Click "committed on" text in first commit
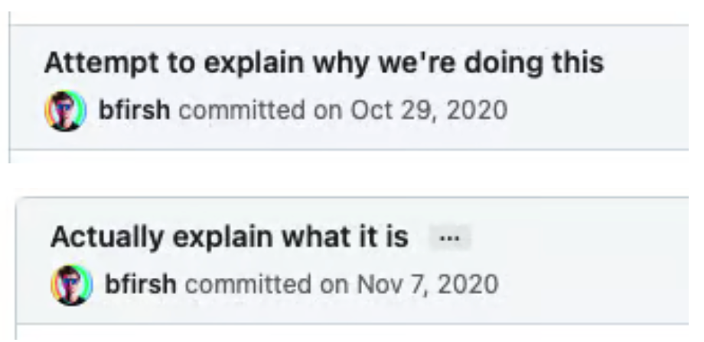The width and height of the screenshot is (704, 342). (x=260, y=111)
